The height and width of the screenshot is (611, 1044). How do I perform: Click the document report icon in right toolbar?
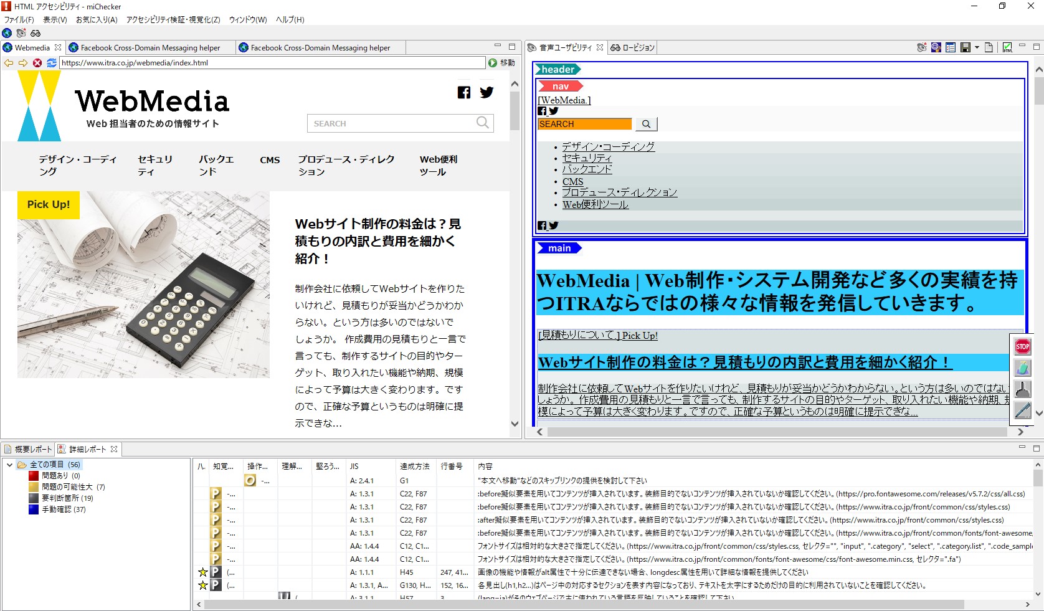[989, 47]
